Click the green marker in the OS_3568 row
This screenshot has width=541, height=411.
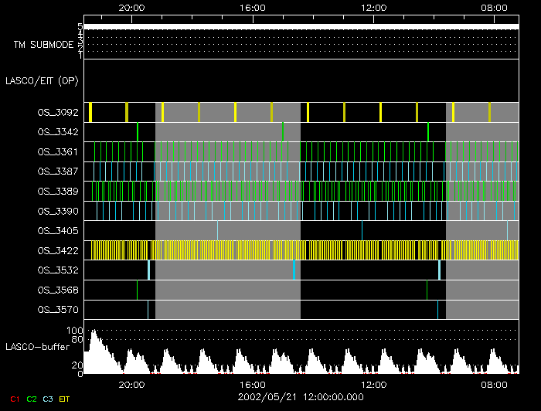(x=427, y=290)
